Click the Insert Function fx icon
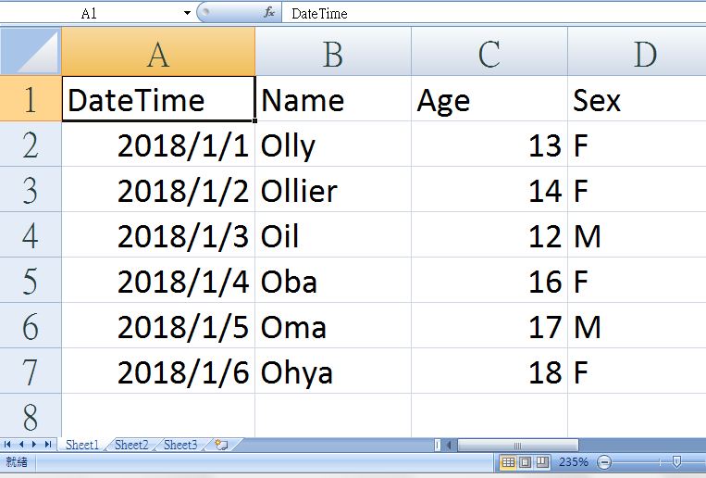The width and height of the screenshot is (706, 478). click(269, 13)
